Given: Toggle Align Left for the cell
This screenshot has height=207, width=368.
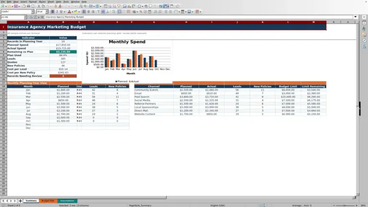Looking at the screenshot, I should 84,11.
